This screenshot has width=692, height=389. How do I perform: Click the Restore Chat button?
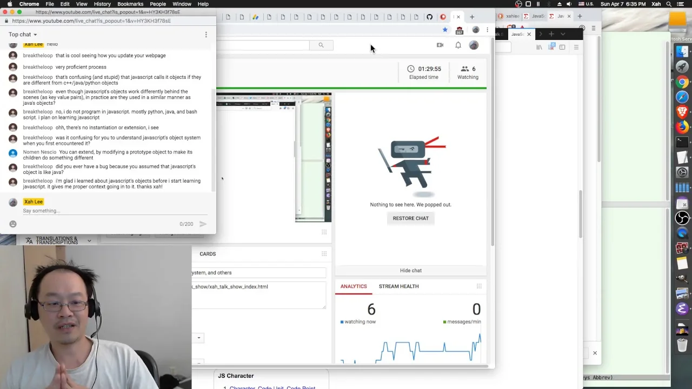click(x=411, y=218)
